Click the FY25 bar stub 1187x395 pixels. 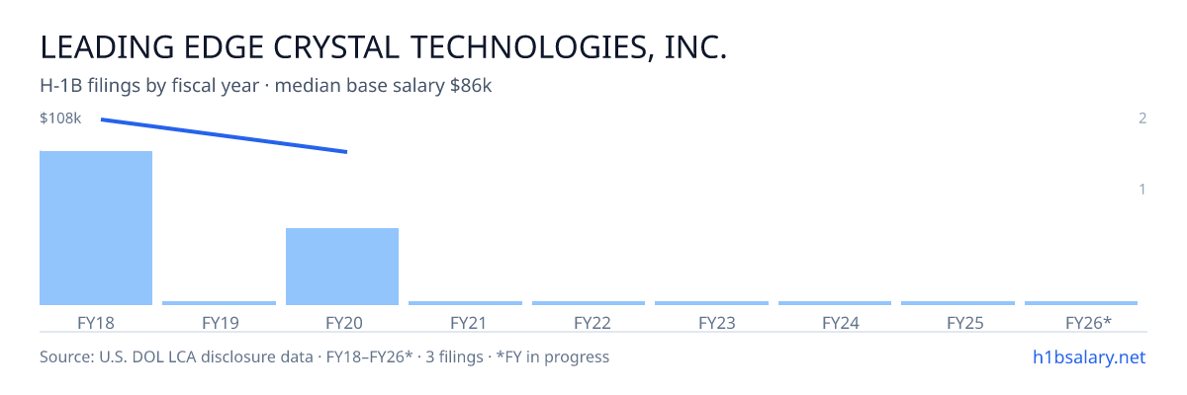(958, 303)
